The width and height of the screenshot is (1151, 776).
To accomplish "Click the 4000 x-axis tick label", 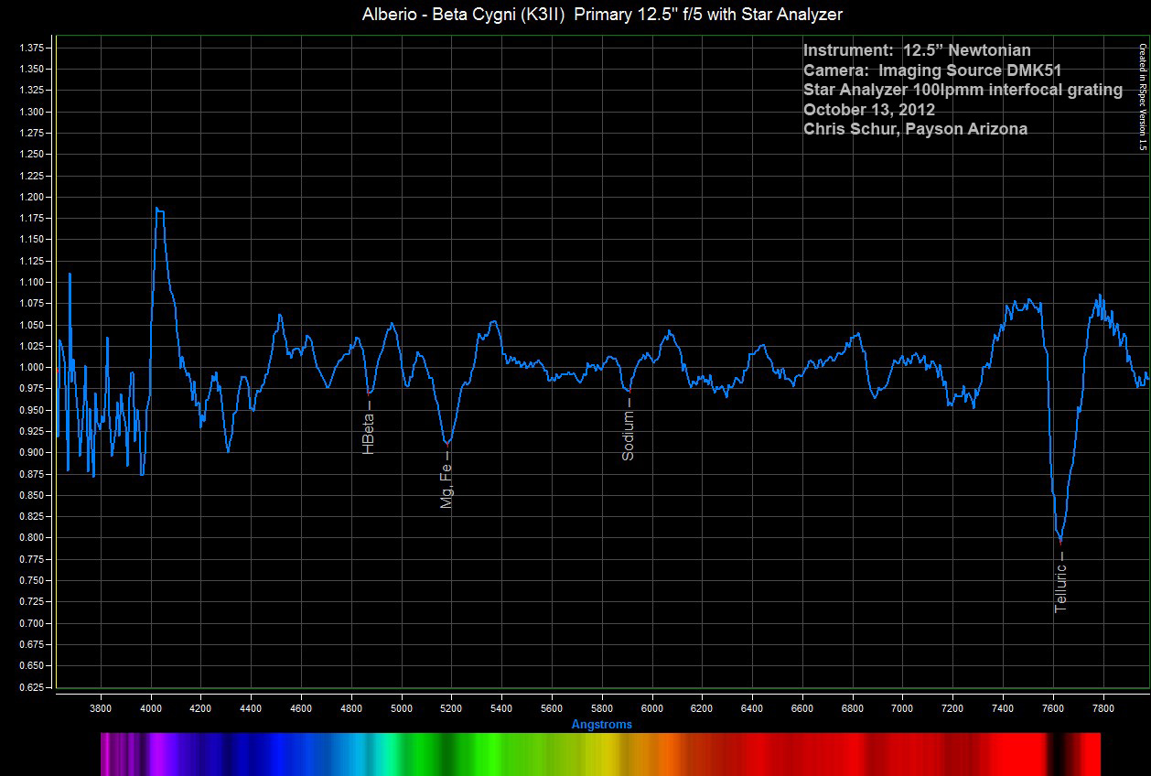I will pyautogui.click(x=151, y=707).
